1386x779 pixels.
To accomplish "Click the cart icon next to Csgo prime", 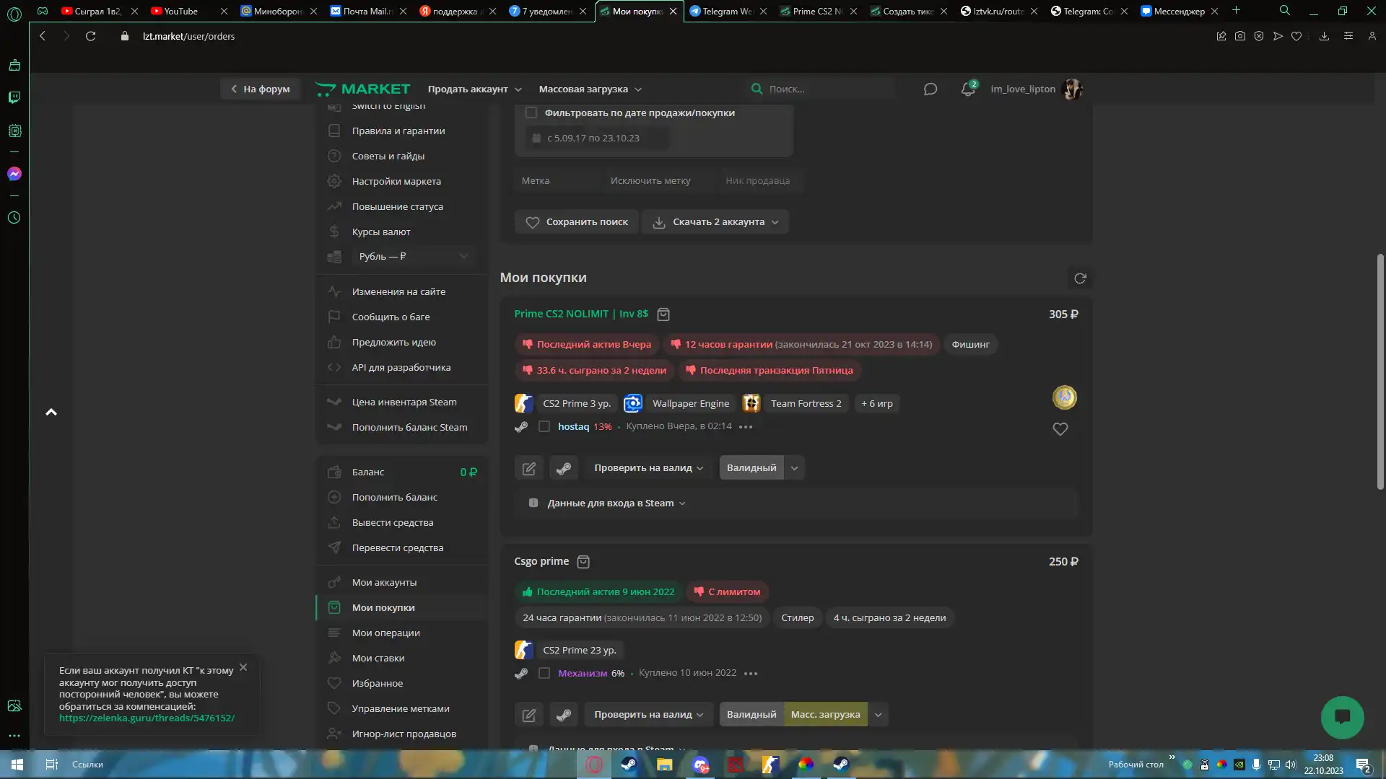I will [583, 562].
